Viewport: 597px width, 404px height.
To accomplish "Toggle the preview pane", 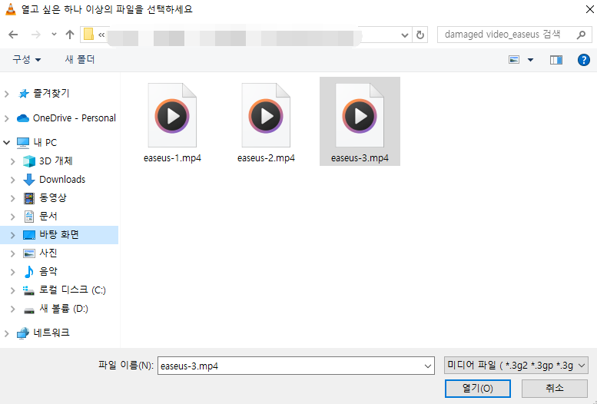I will pyautogui.click(x=556, y=60).
